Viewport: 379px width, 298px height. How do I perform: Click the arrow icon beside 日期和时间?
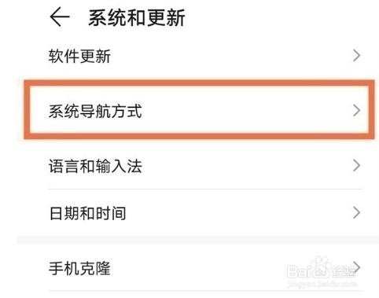tap(356, 212)
